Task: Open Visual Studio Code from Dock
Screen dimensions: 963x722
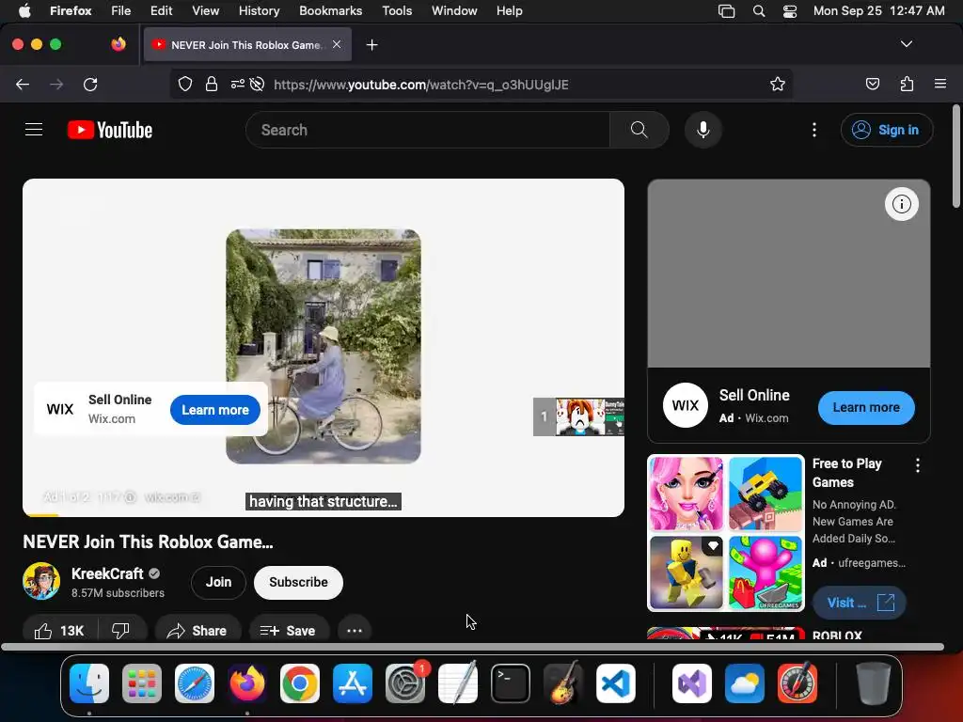Action: [x=616, y=683]
